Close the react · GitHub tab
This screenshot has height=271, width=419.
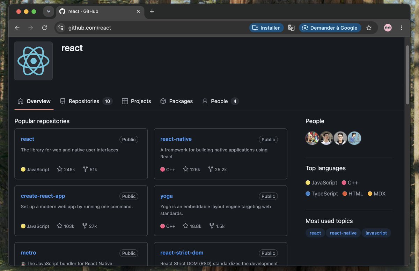coord(138,12)
